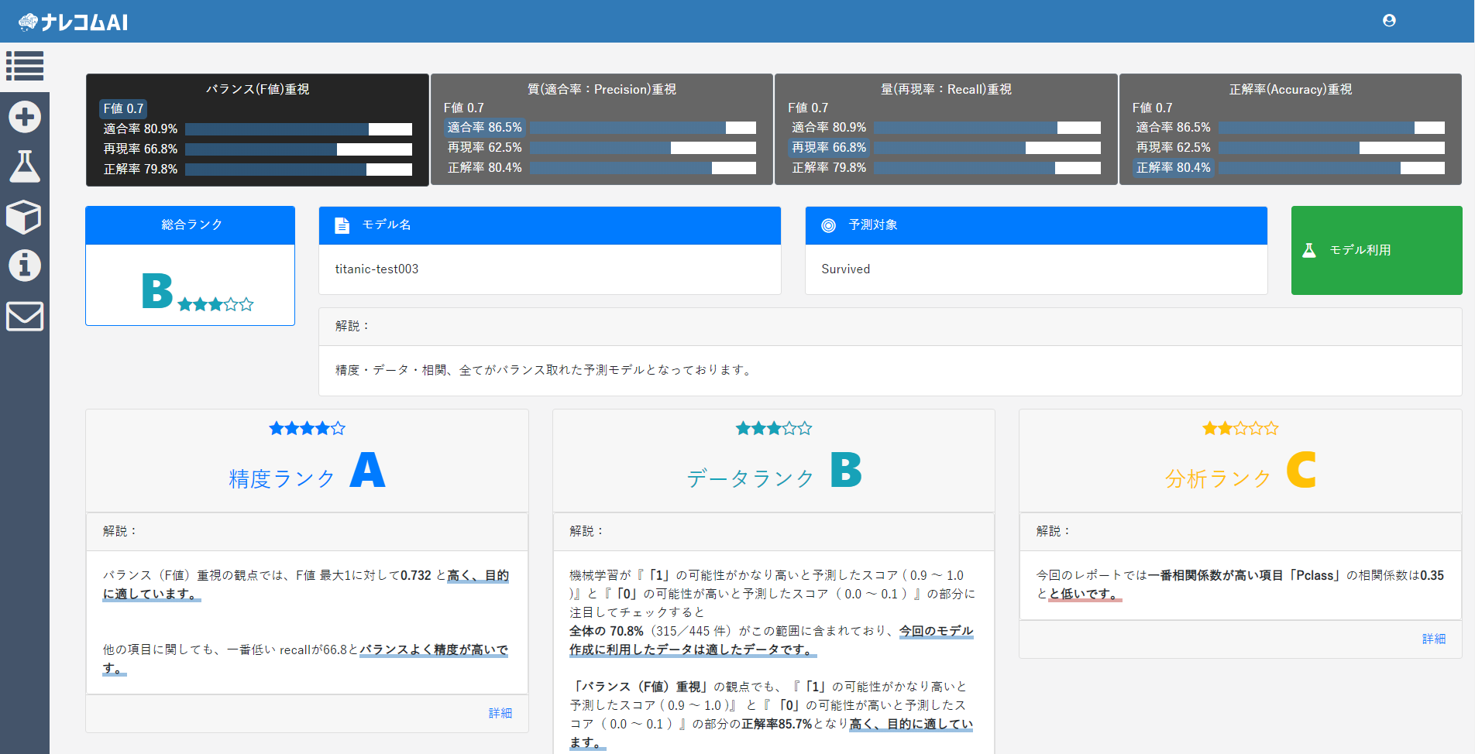Open the flask icon in sidebar

click(x=25, y=166)
